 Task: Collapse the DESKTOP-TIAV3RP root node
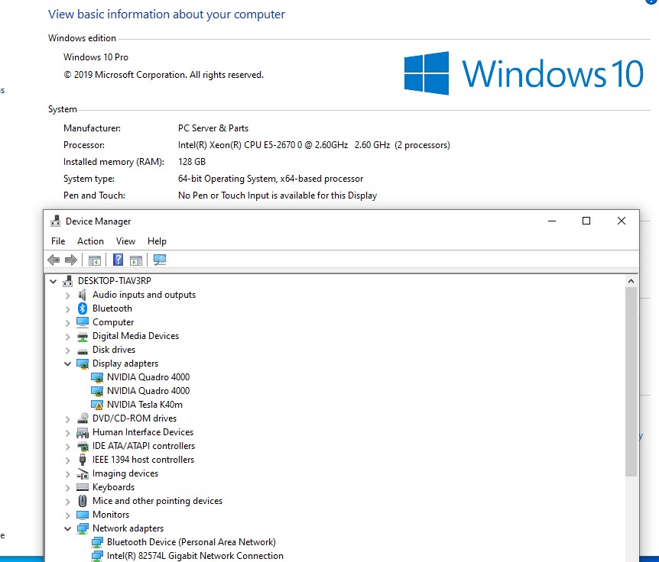(54, 281)
